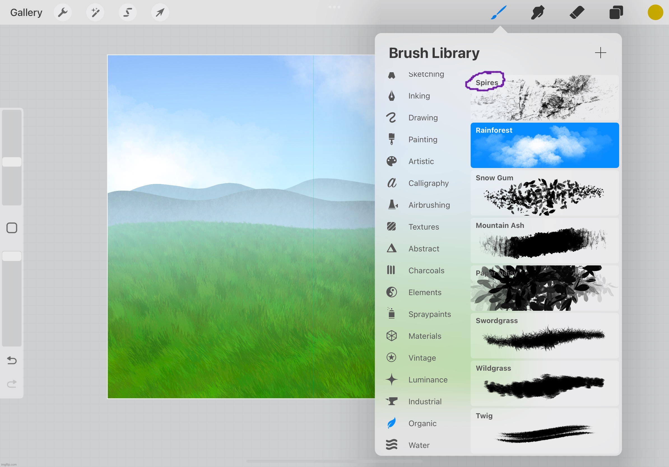Click the Elements yin-yang icon
Viewport: 669px width, 467px height.
coord(392,292)
